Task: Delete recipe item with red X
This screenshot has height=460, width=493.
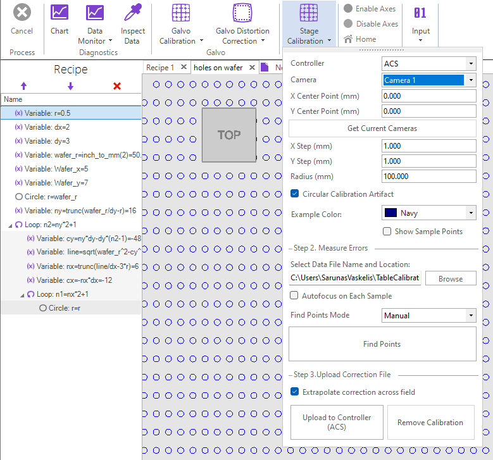Action: pyautogui.click(x=117, y=86)
